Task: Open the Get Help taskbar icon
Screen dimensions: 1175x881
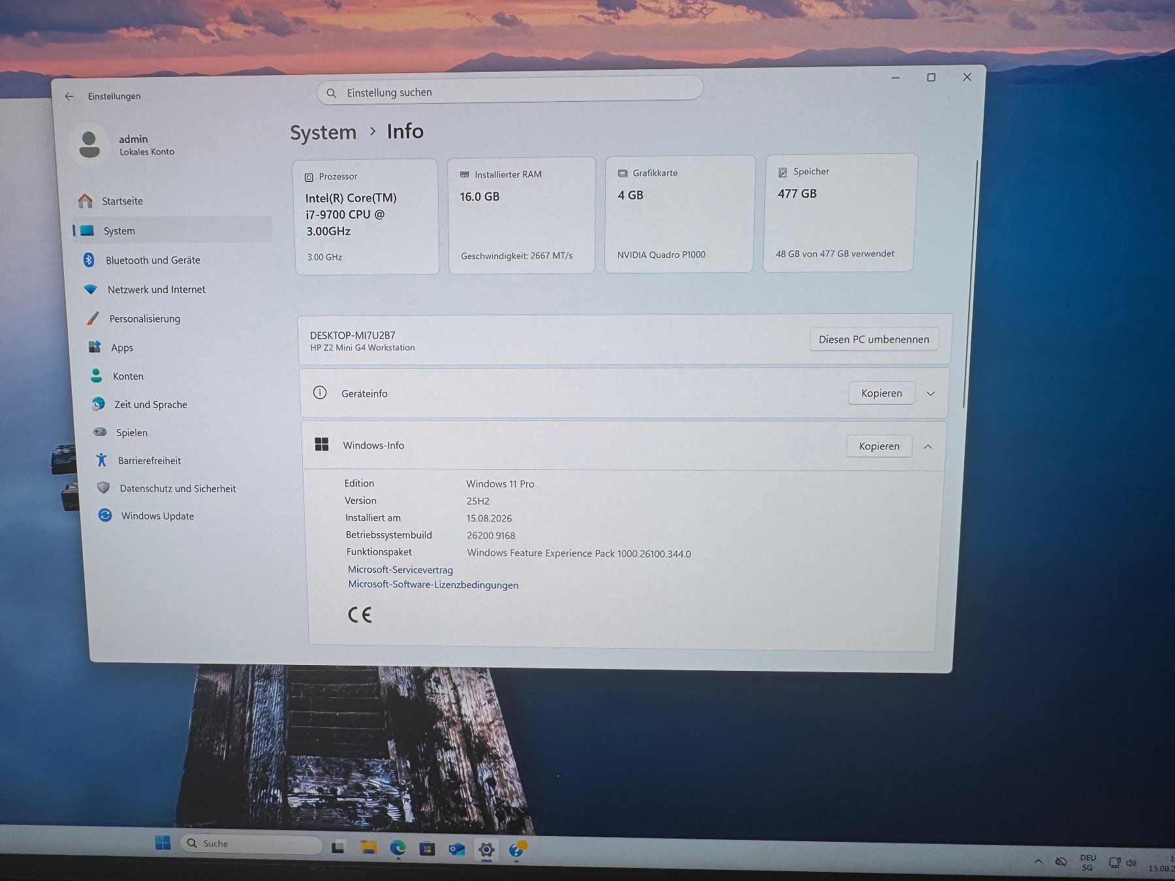Action: click(x=516, y=850)
